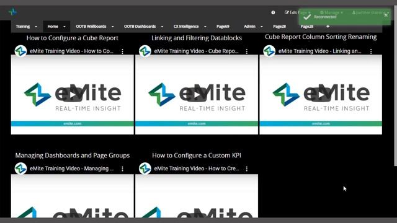Open more options for the How to Co... video
Viewport: 397px width, 223px height.
(123, 51)
